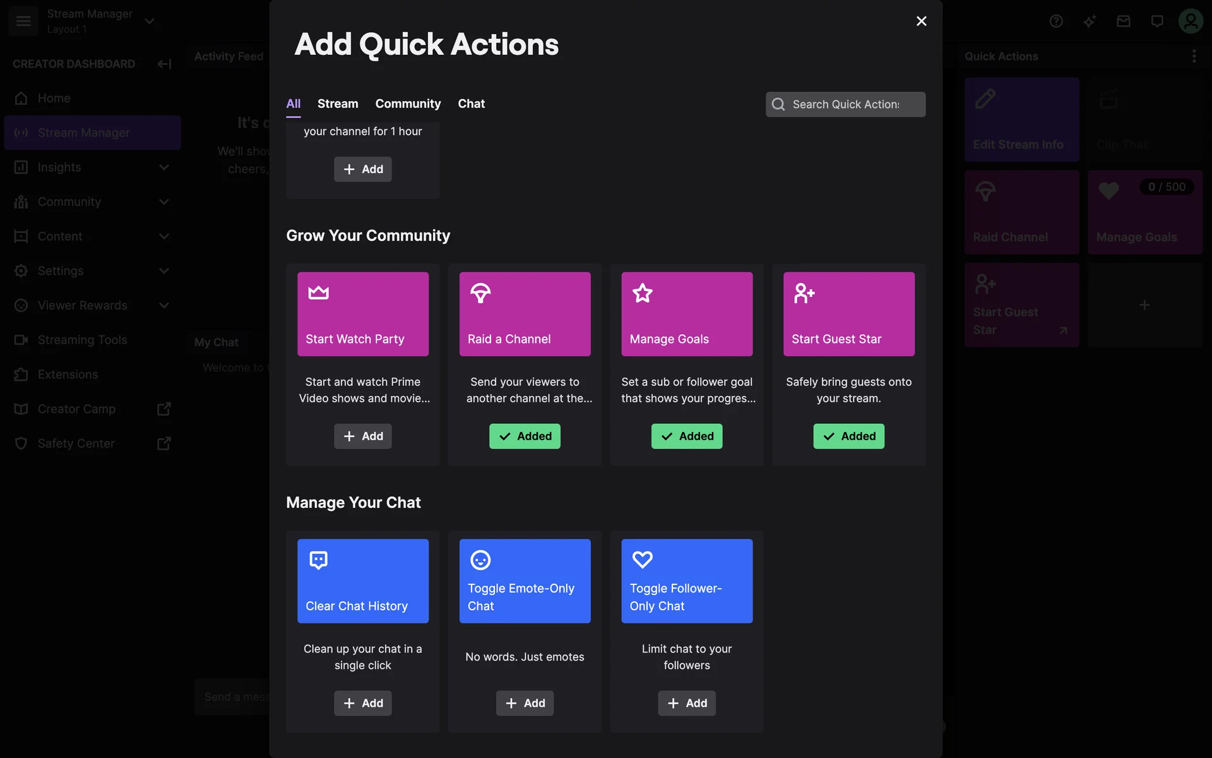Click the Raid a Channel parachute icon
The image size is (1212, 758).
point(480,293)
